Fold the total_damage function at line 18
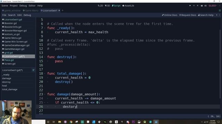Screen dimensions: 222x124 (45, 73)
